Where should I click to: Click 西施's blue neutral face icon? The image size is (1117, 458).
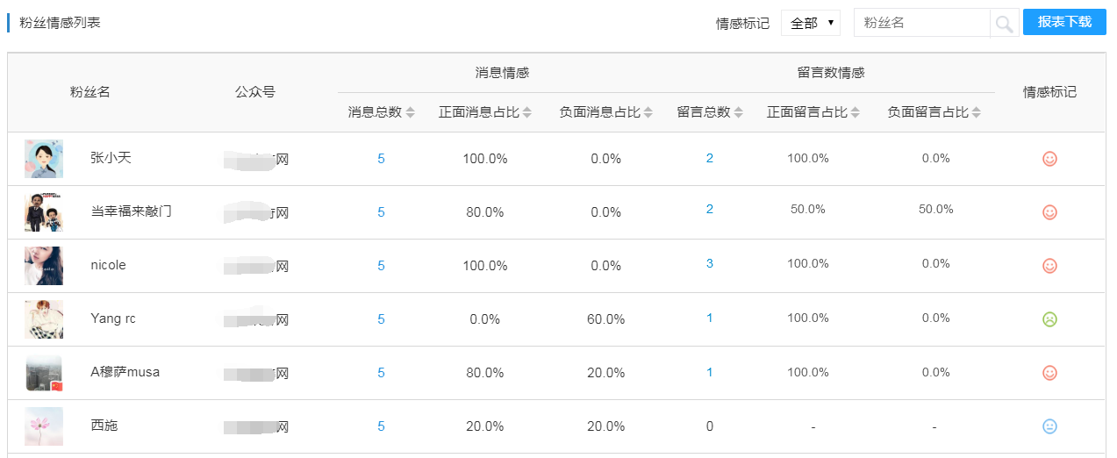click(x=1049, y=426)
